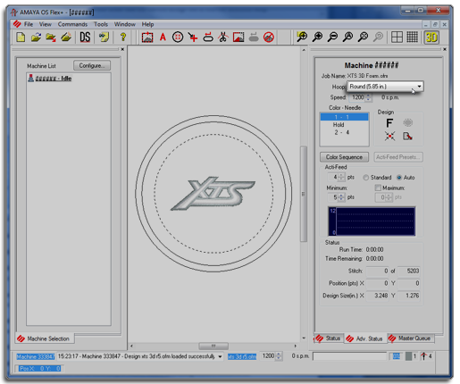Click the needle move toolbar icon
460x384 pixels.
pos(193,38)
